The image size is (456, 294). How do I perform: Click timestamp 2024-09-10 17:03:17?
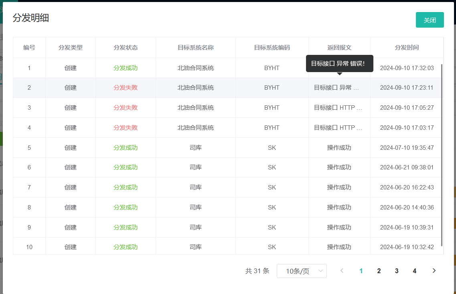[407, 128]
